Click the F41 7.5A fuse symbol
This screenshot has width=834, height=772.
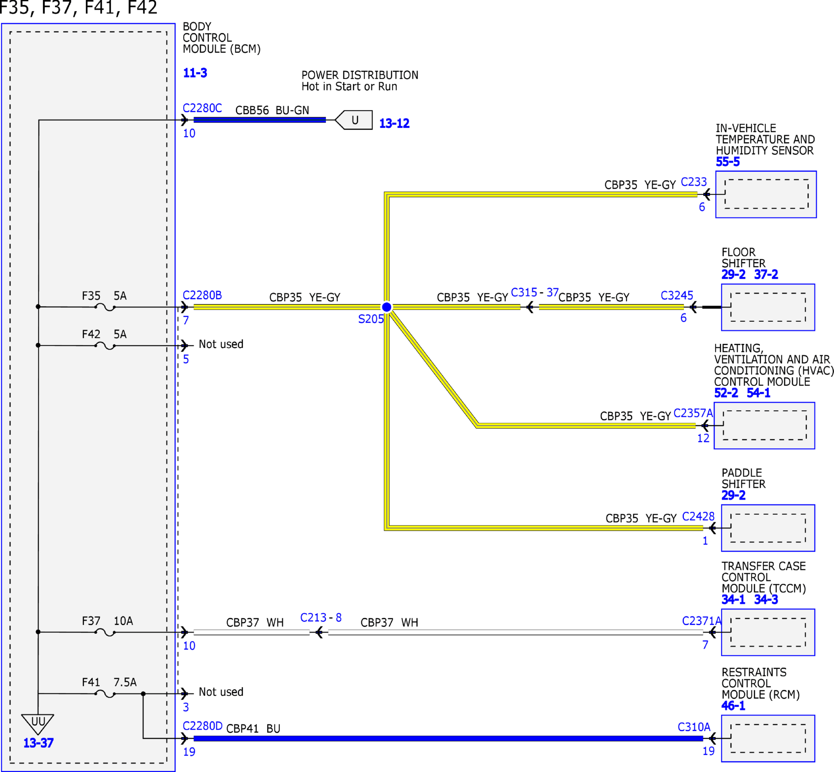(x=105, y=694)
